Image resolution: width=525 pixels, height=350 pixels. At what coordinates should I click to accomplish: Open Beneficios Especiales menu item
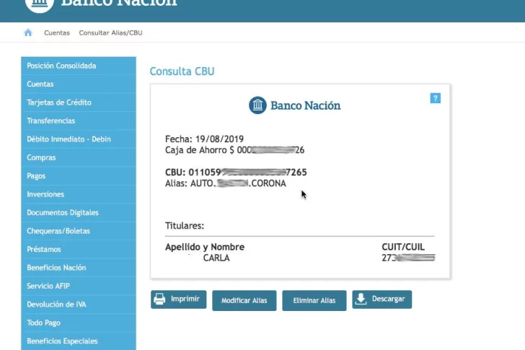(79, 341)
